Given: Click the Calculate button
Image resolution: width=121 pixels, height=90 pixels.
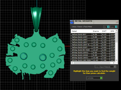Looking at the screenshot, I should (x=94, y=78).
